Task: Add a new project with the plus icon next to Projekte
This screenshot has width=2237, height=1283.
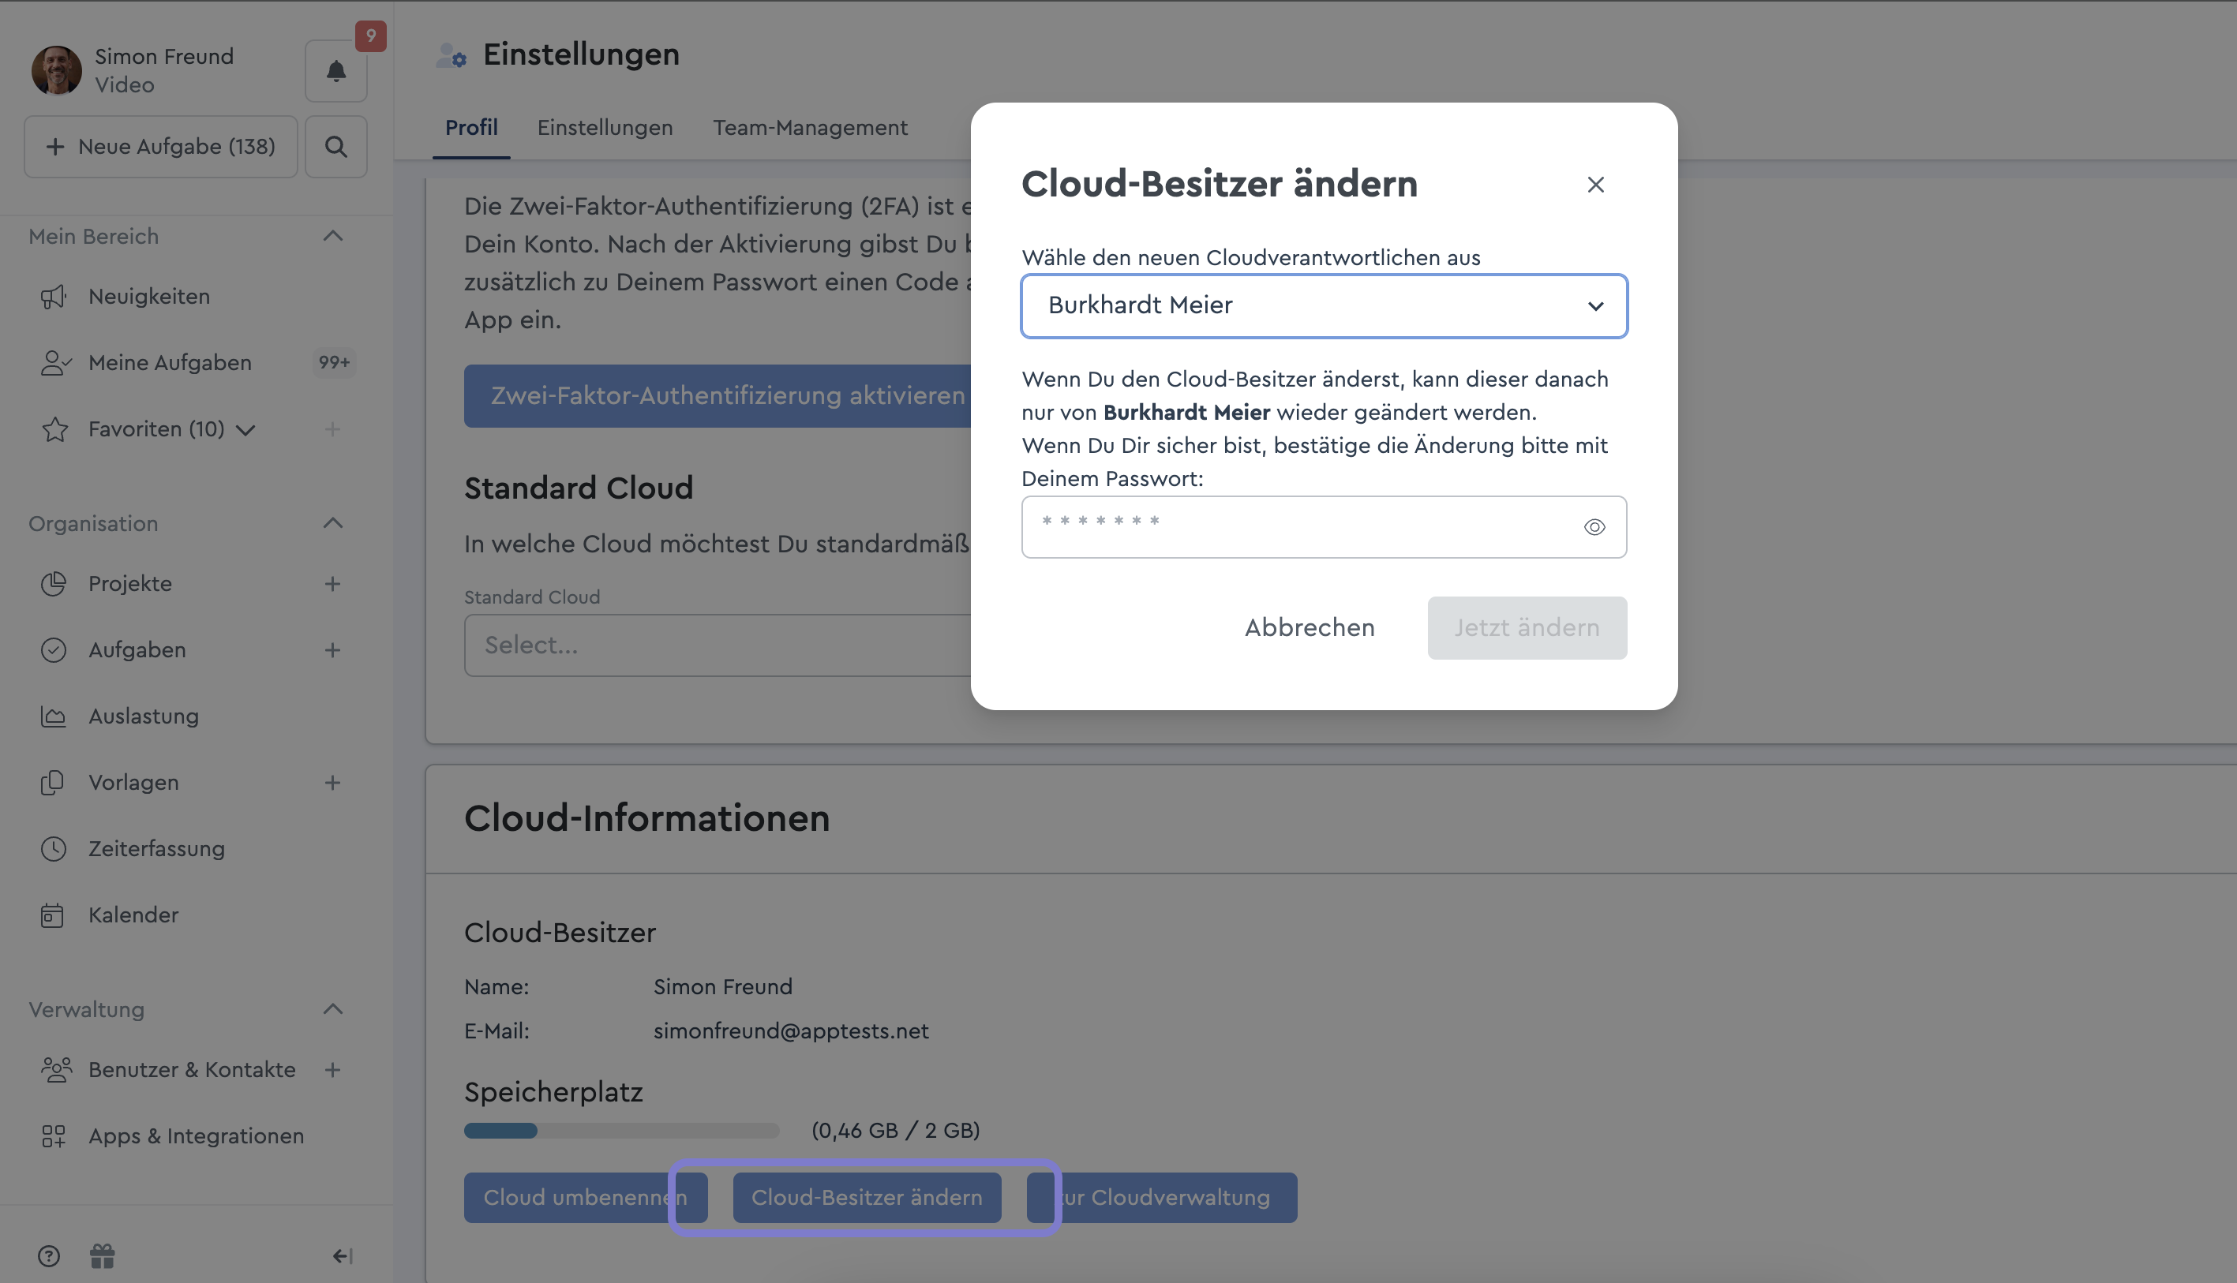Action: 332,583
